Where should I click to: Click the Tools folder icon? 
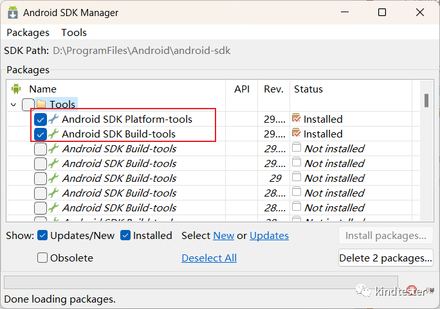tap(41, 104)
